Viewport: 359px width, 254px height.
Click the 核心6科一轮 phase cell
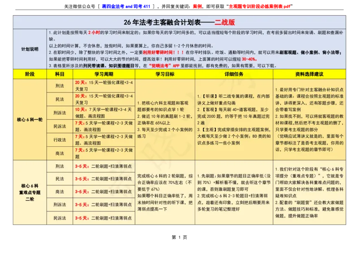[30, 119]
